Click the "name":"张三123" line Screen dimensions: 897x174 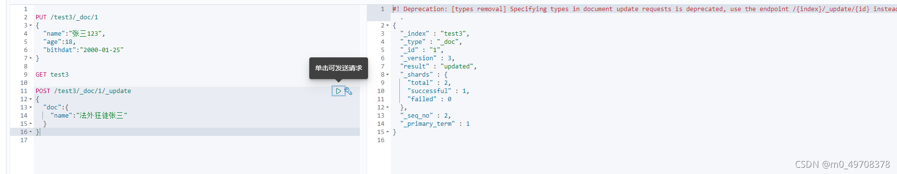click(74, 34)
